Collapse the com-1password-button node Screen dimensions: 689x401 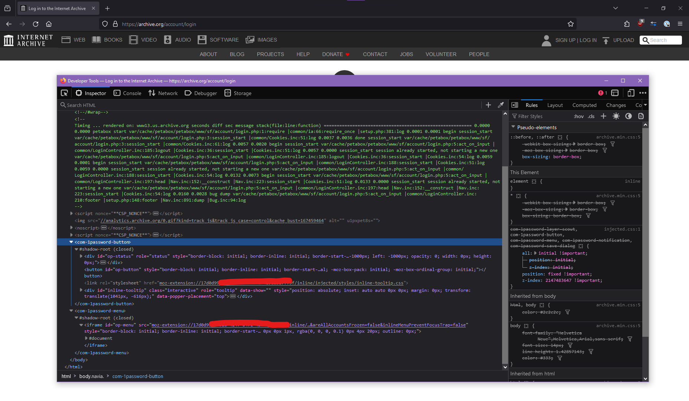pyautogui.click(x=71, y=242)
